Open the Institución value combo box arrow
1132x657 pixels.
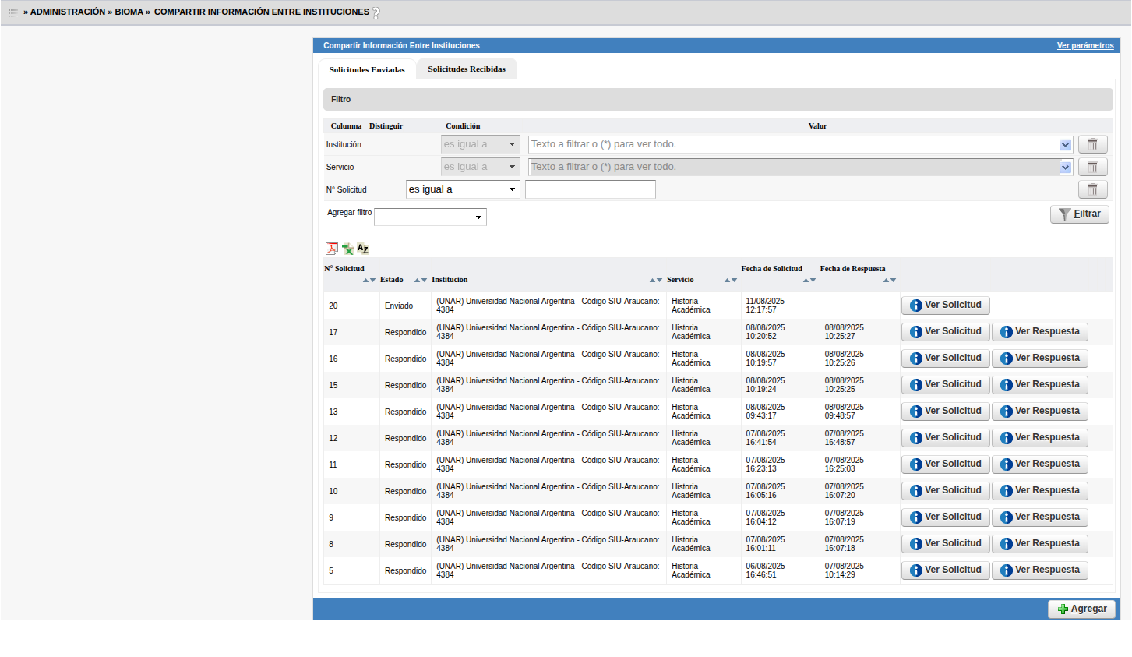coord(1065,144)
